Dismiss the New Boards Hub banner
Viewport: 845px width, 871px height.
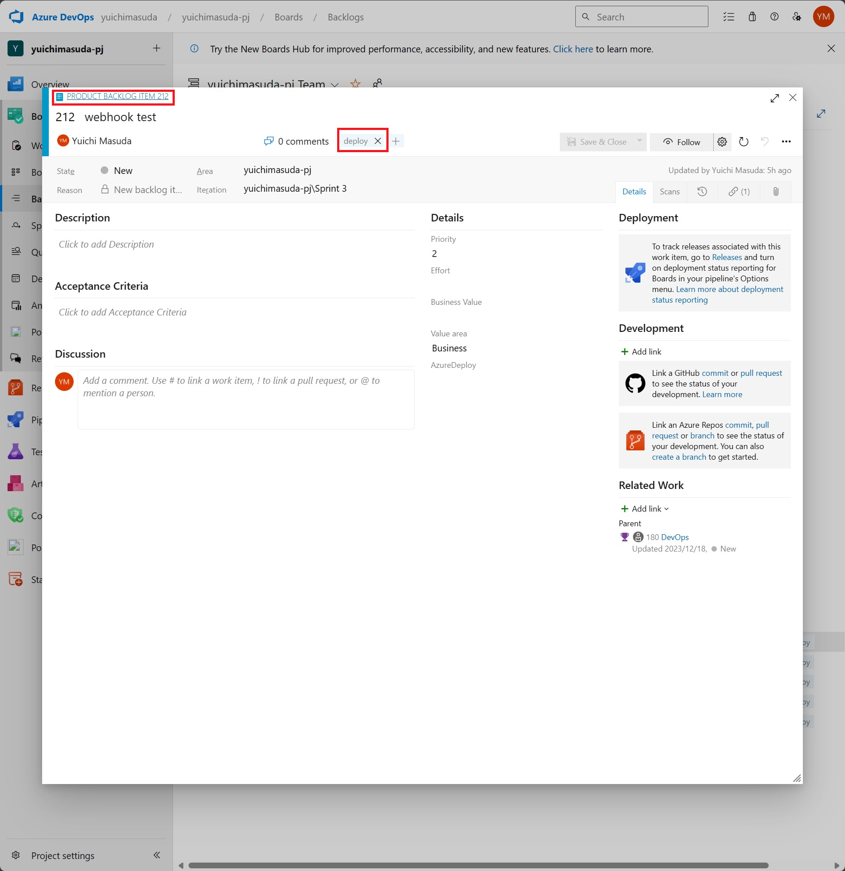tap(831, 48)
